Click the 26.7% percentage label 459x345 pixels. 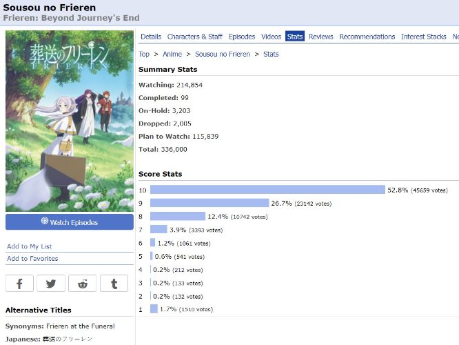[281, 203]
